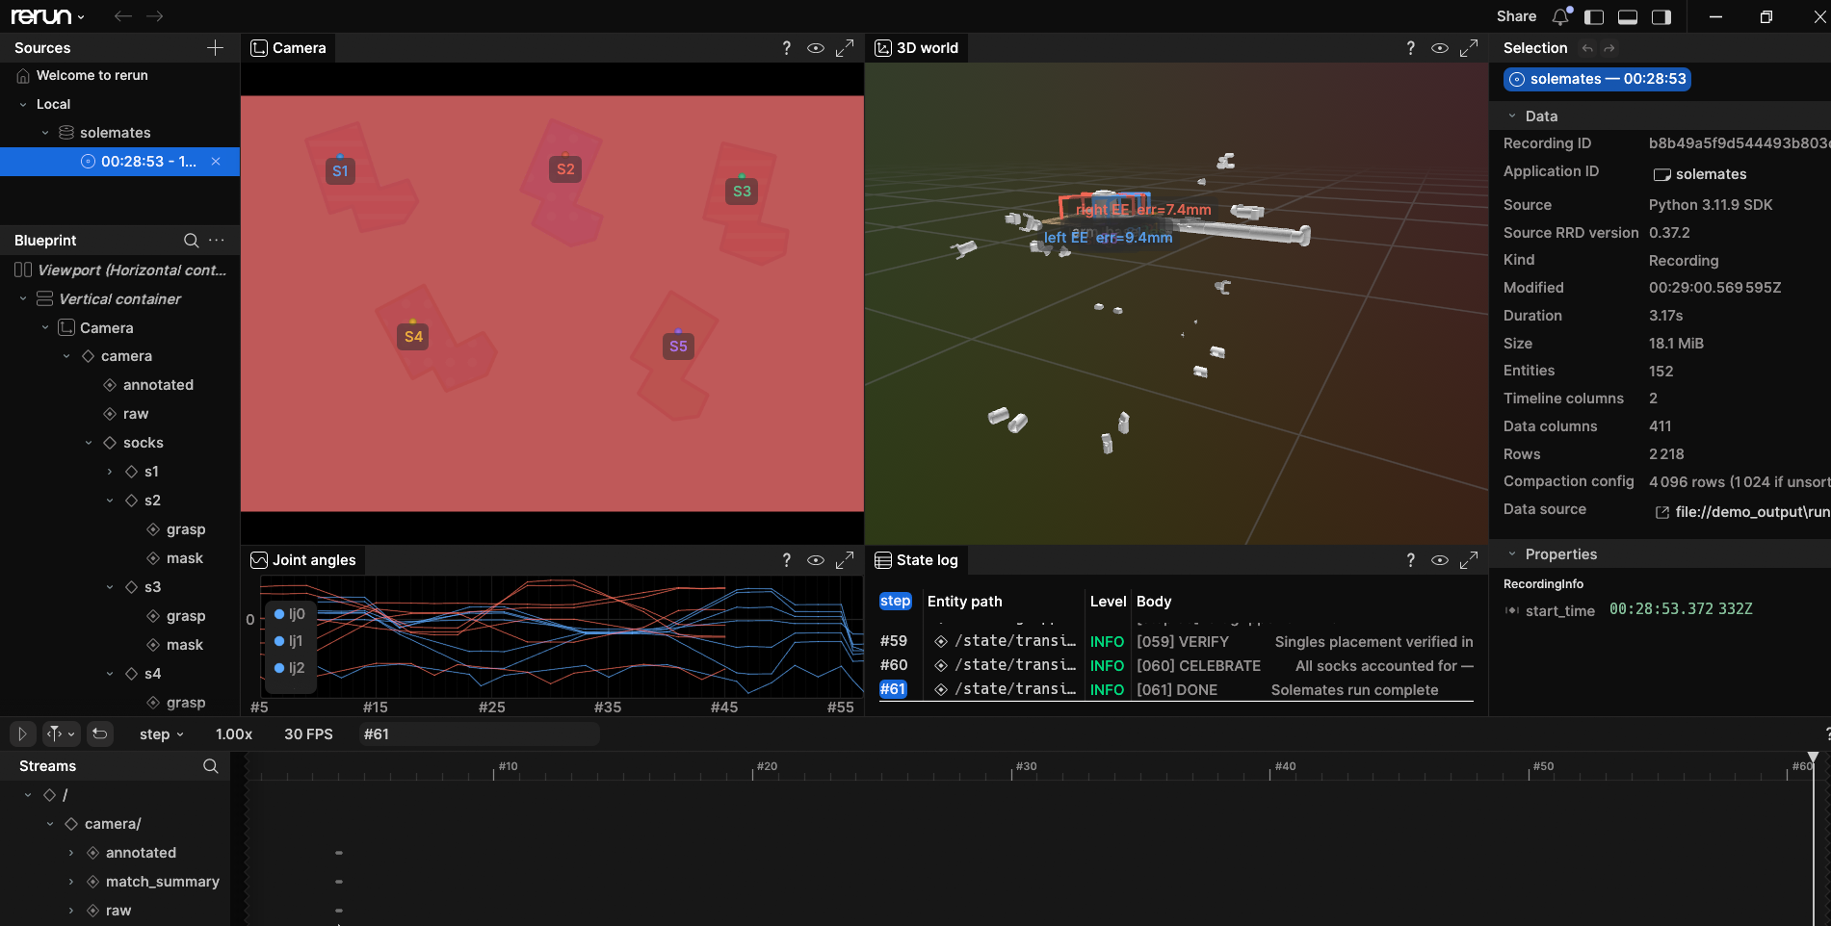The width and height of the screenshot is (1831, 926).
Task: Collapse the socks entity group
Action: coord(89,443)
